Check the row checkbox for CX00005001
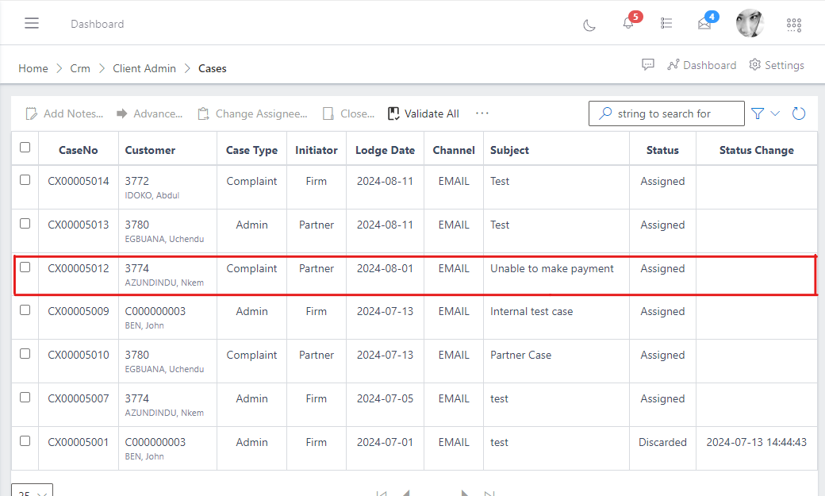Viewport: 825px width, 496px height. pyautogui.click(x=25, y=440)
